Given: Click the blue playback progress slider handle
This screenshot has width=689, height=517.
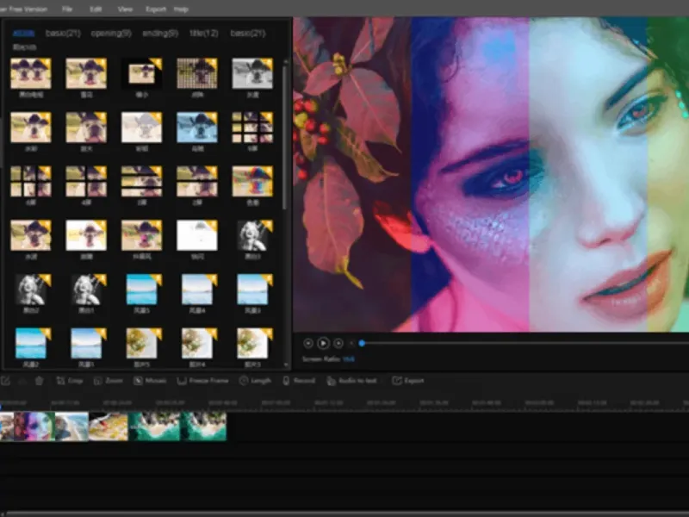Looking at the screenshot, I should point(362,343).
